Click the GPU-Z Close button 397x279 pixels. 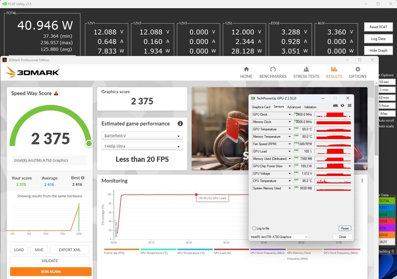pos(342,237)
